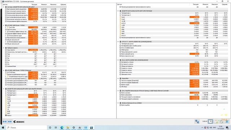
Task: Select the Виртуальная память выделена row
Action: 35,9
